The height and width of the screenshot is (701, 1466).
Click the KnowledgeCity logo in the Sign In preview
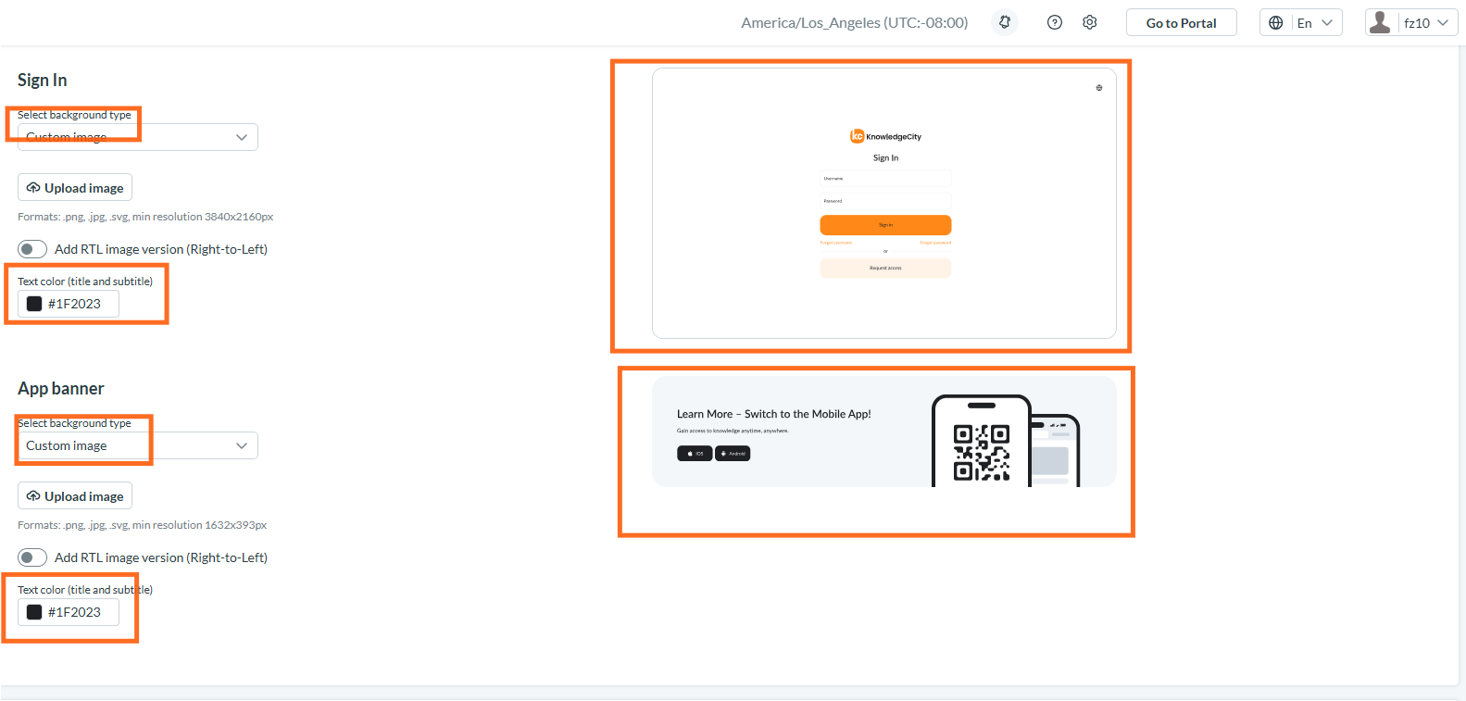(x=885, y=136)
